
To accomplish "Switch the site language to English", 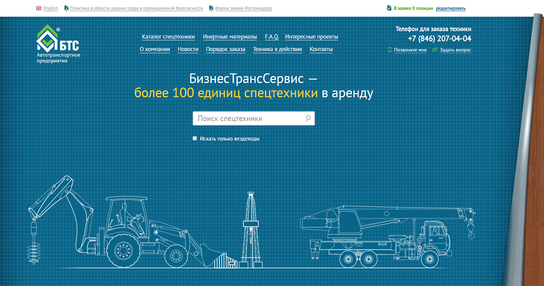I will pos(50,8).
